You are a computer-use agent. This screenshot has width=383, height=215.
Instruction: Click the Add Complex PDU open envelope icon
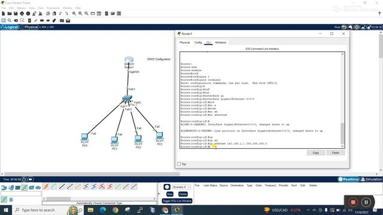click(x=68, y=20)
